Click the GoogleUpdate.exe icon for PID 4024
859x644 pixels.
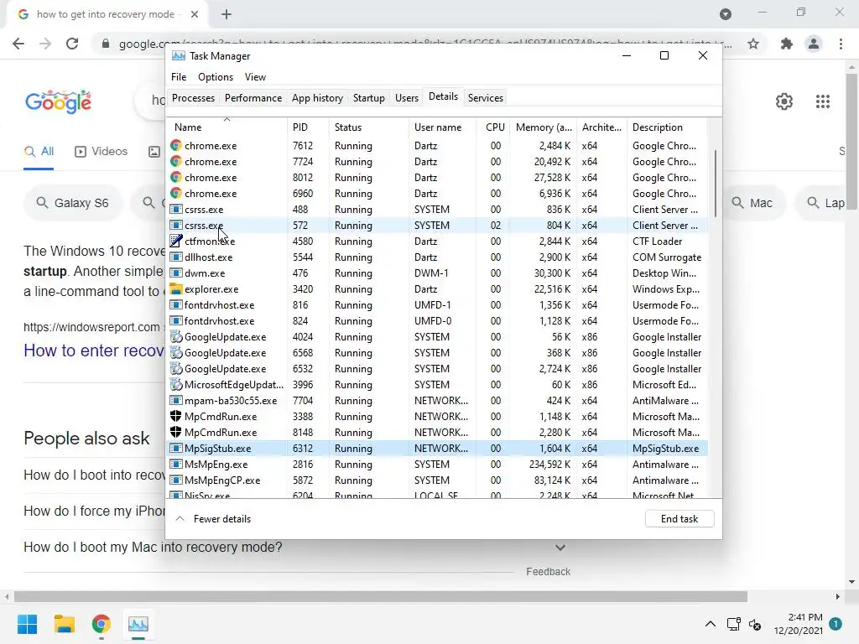[176, 337]
